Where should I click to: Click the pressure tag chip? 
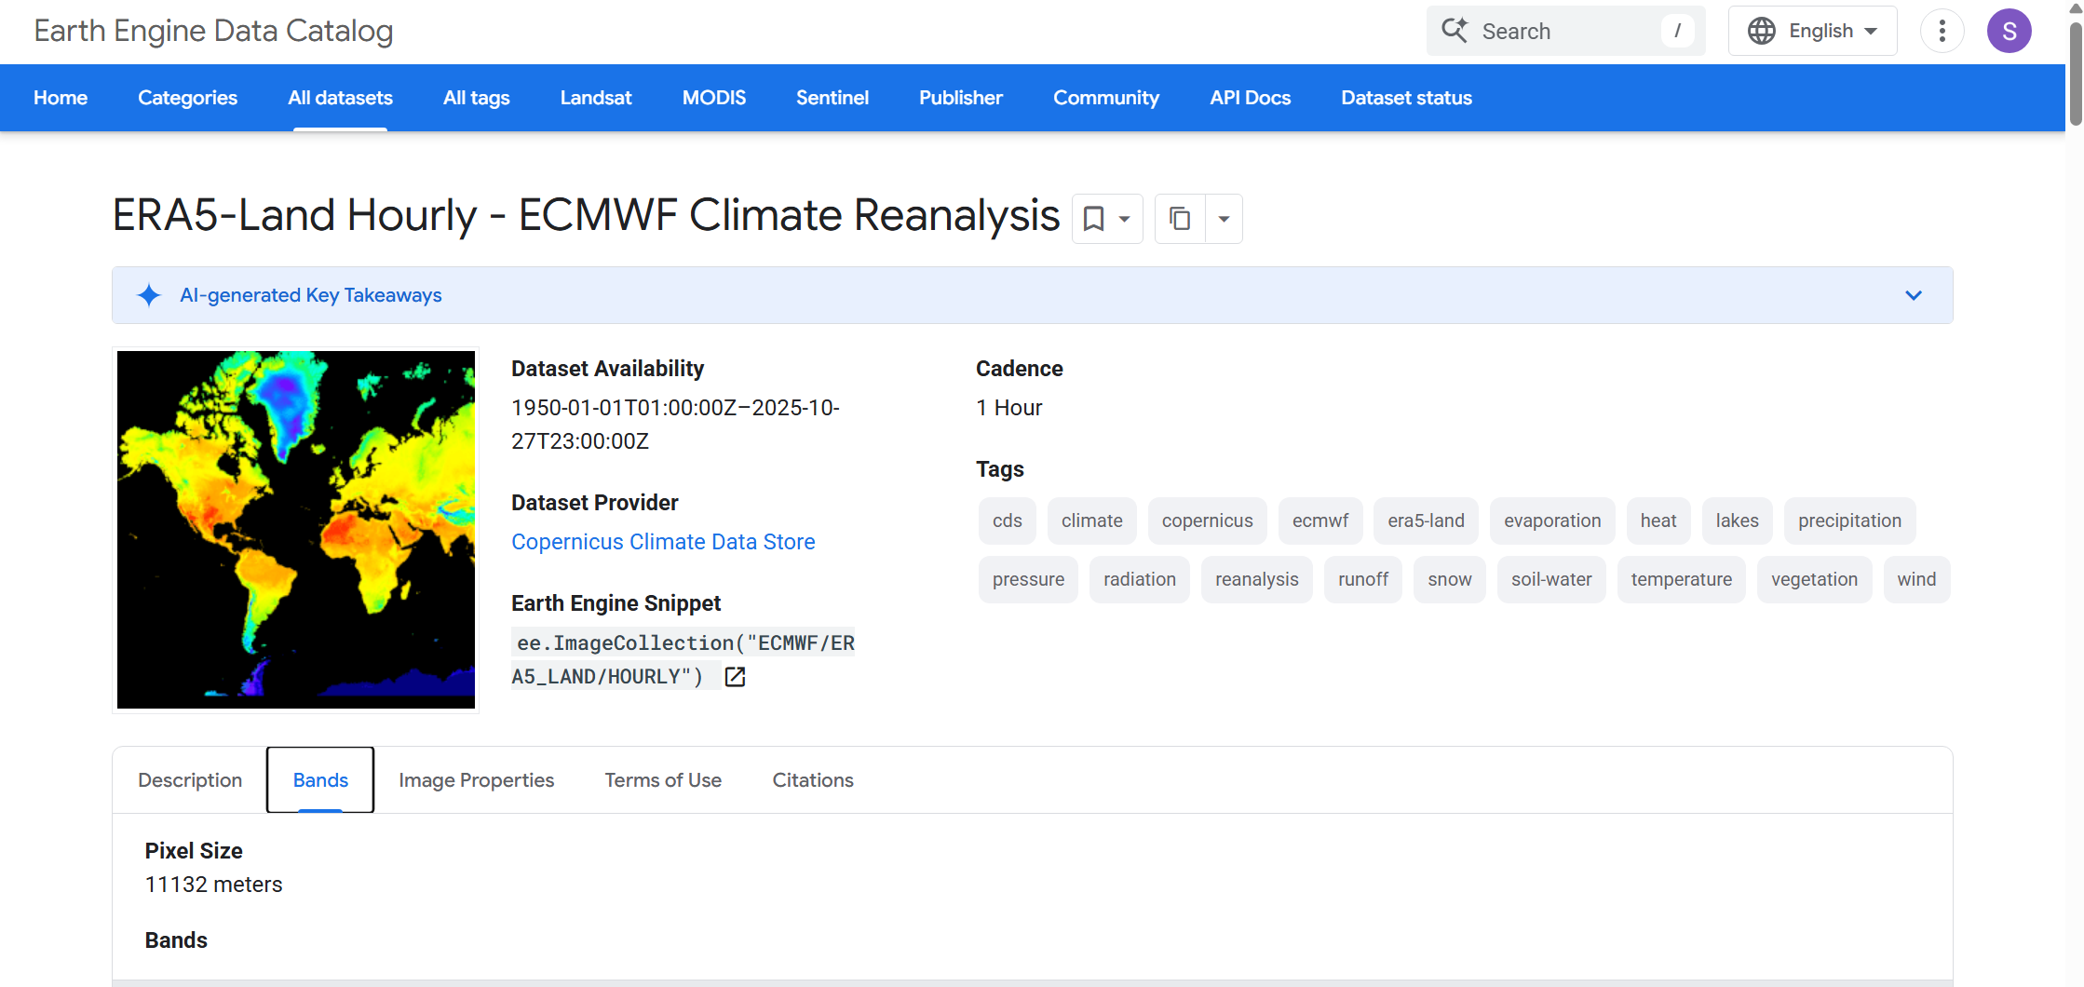[x=1028, y=580]
